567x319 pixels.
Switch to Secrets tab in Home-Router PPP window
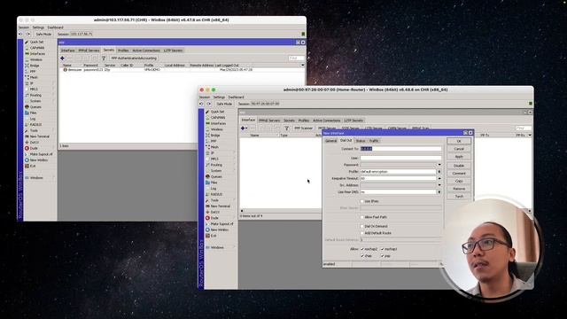pos(289,121)
